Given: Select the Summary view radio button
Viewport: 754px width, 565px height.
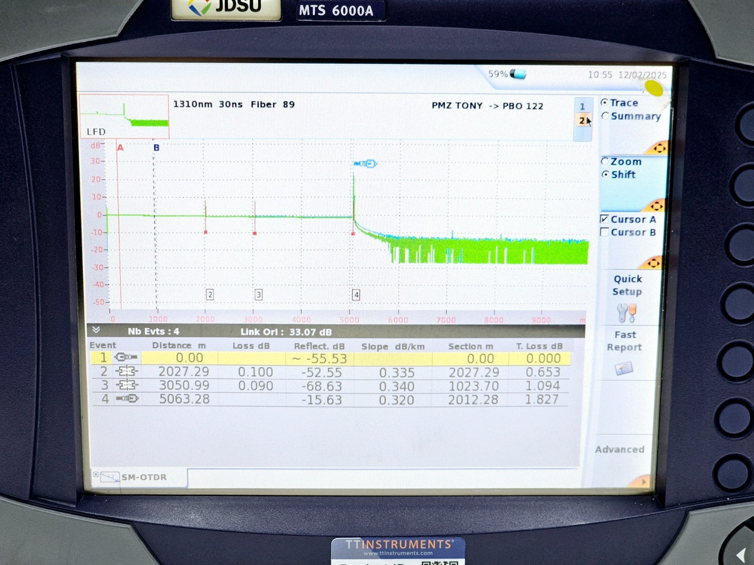Looking at the screenshot, I should (x=605, y=116).
